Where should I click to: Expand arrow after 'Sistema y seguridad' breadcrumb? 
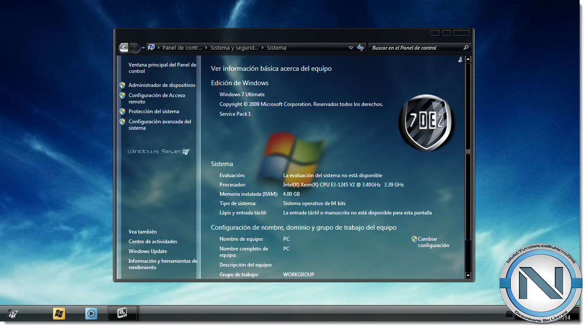[263, 48]
